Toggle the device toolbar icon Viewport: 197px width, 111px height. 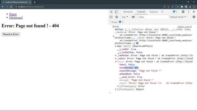click(116, 12)
